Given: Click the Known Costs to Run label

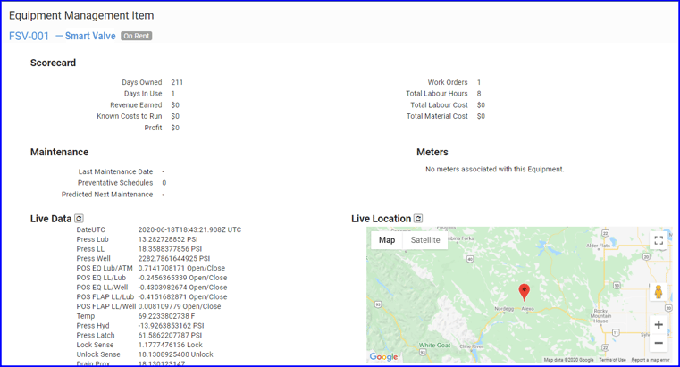Looking at the screenshot, I should pyautogui.click(x=130, y=116).
